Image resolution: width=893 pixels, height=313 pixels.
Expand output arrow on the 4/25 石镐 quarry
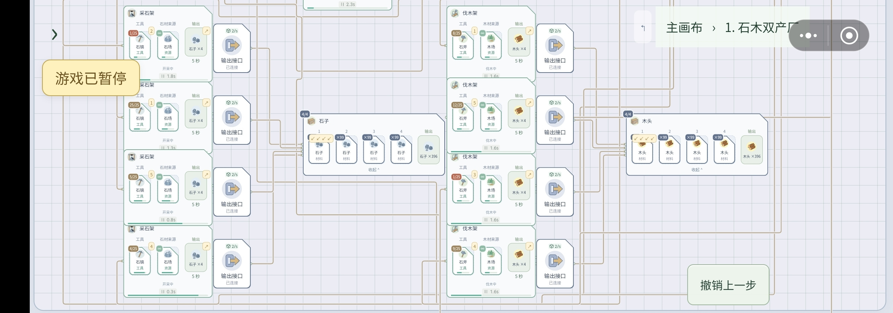(206, 246)
